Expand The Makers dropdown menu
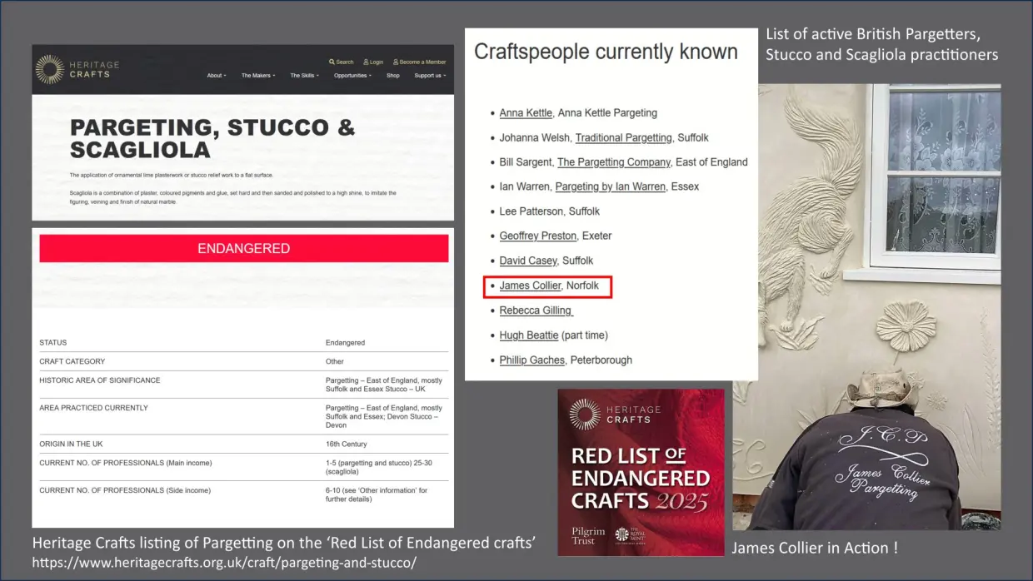 (257, 76)
